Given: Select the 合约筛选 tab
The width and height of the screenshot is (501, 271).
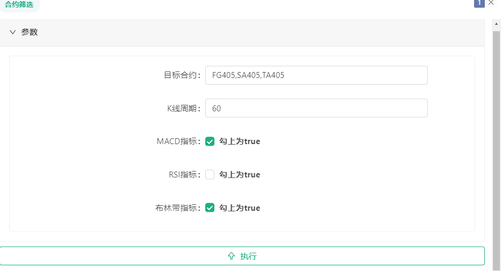Looking at the screenshot, I should pyautogui.click(x=19, y=4).
